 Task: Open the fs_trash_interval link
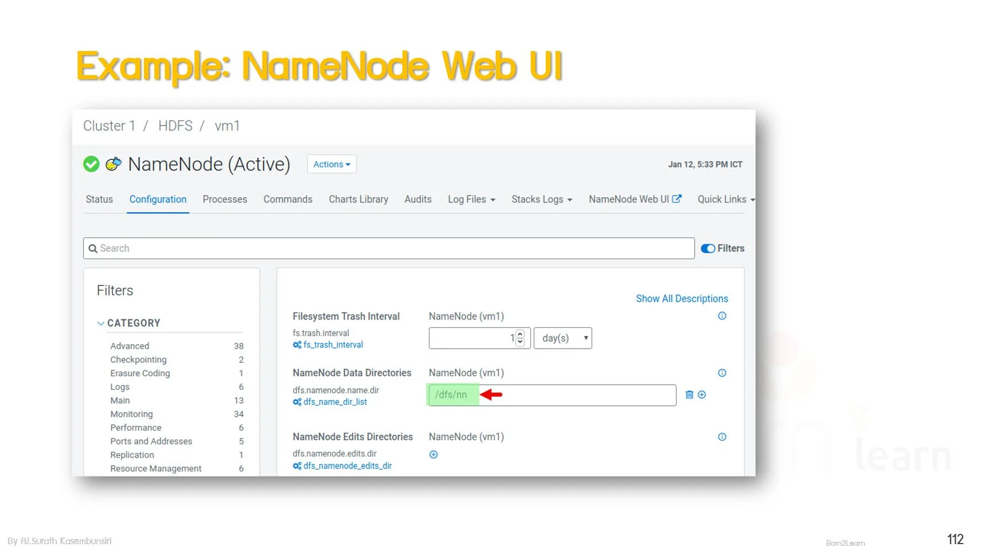coord(333,345)
